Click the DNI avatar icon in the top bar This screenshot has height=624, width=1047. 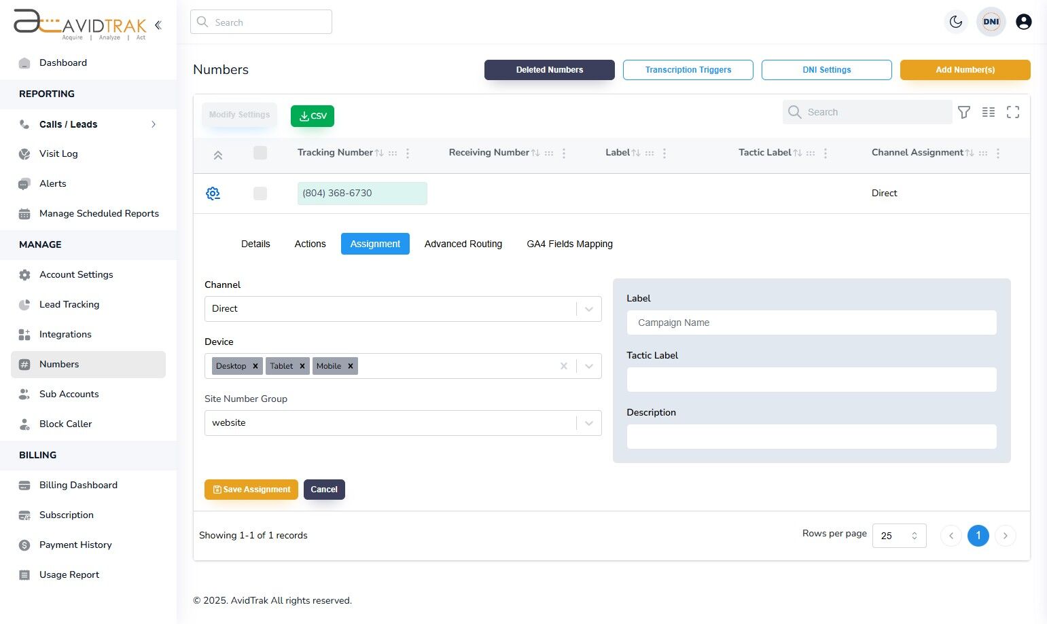pyautogui.click(x=991, y=21)
